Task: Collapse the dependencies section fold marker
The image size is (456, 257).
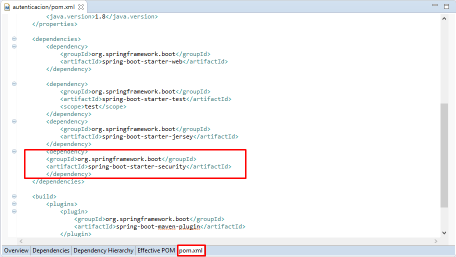Action: (14, 39)
